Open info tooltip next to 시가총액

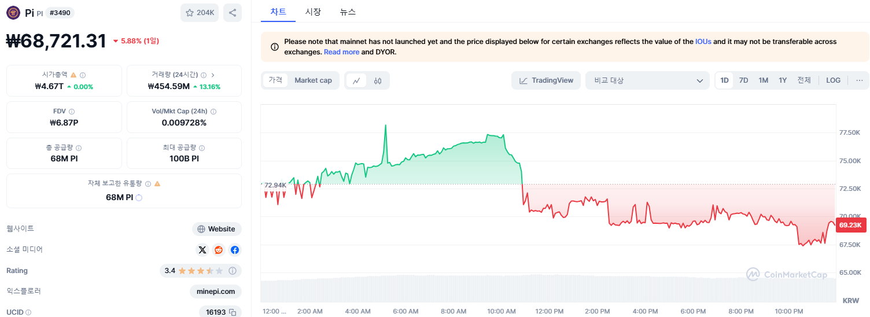point(83,75)
